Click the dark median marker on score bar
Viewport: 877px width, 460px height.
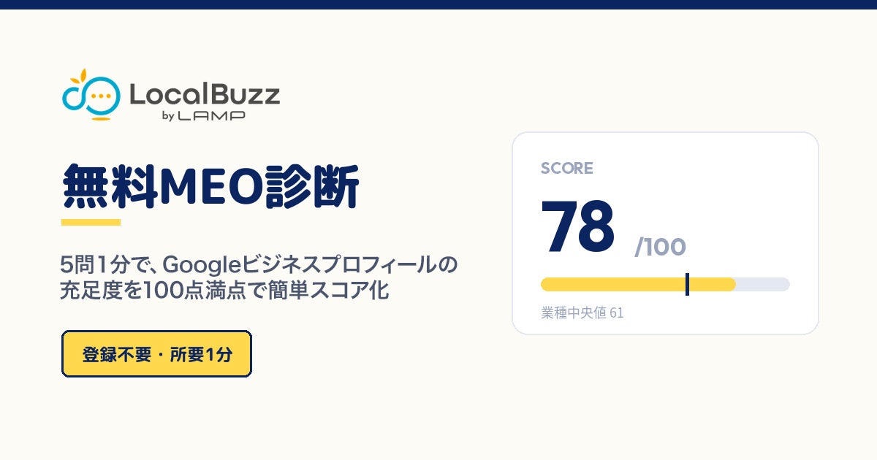(x=687, y=285)
